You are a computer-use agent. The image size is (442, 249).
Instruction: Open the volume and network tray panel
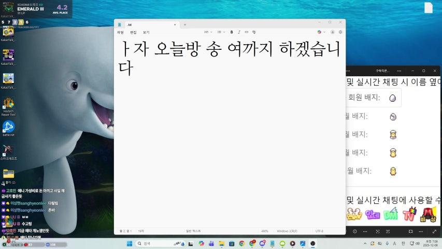pos(415,243)
